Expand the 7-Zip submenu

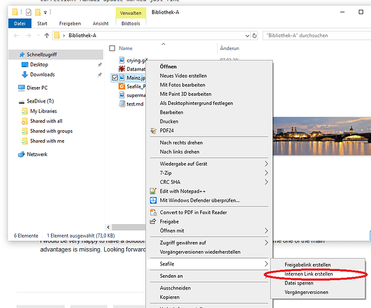pyautogui.click(x=266, y=173)
